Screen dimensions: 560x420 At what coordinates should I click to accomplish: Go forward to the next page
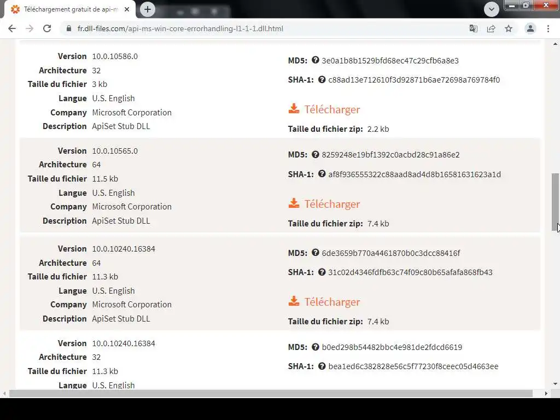(x=30, y=28)
